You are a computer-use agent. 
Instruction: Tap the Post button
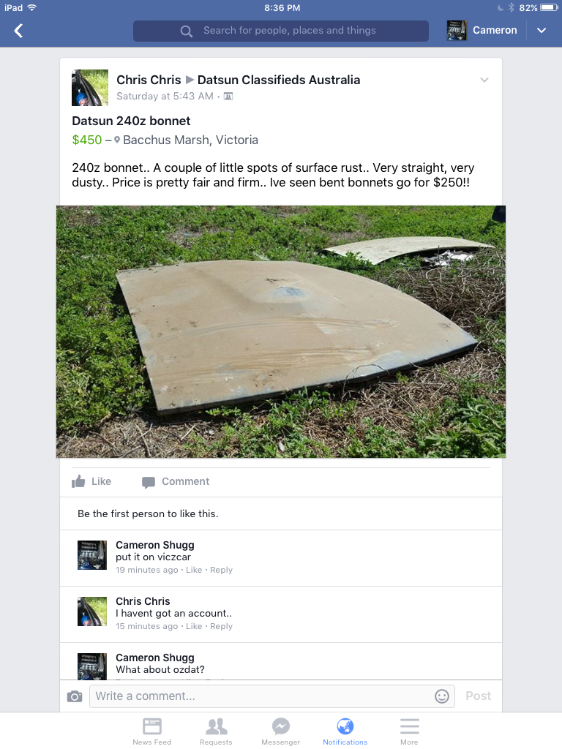pyautogui.click(x=479, y=696)
